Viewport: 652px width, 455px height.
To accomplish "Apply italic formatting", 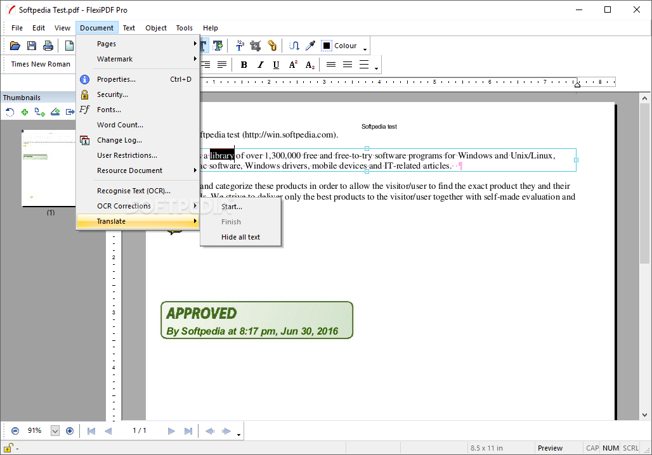I will click(260, 65).
